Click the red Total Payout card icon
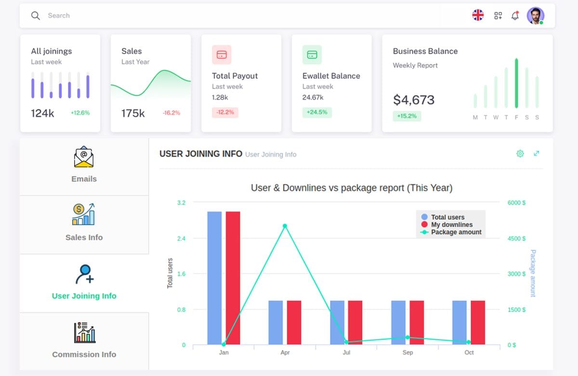 tap(222, 54)
